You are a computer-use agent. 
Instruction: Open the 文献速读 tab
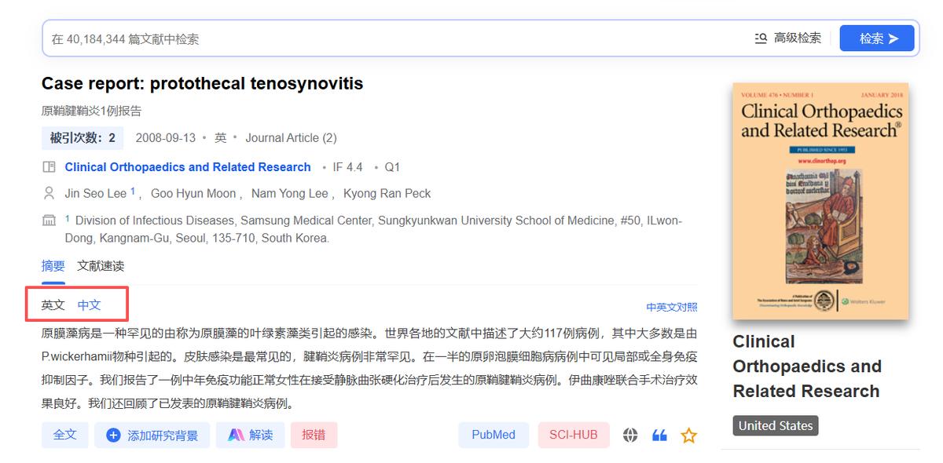coord(100,266)
